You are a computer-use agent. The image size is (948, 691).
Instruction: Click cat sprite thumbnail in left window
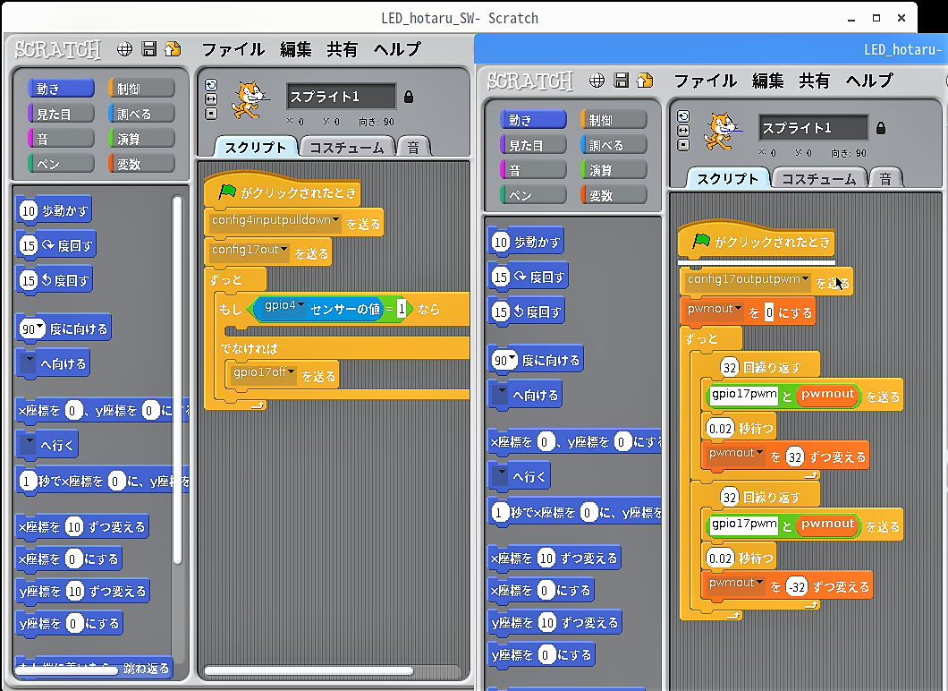click(x=250, y=100)
